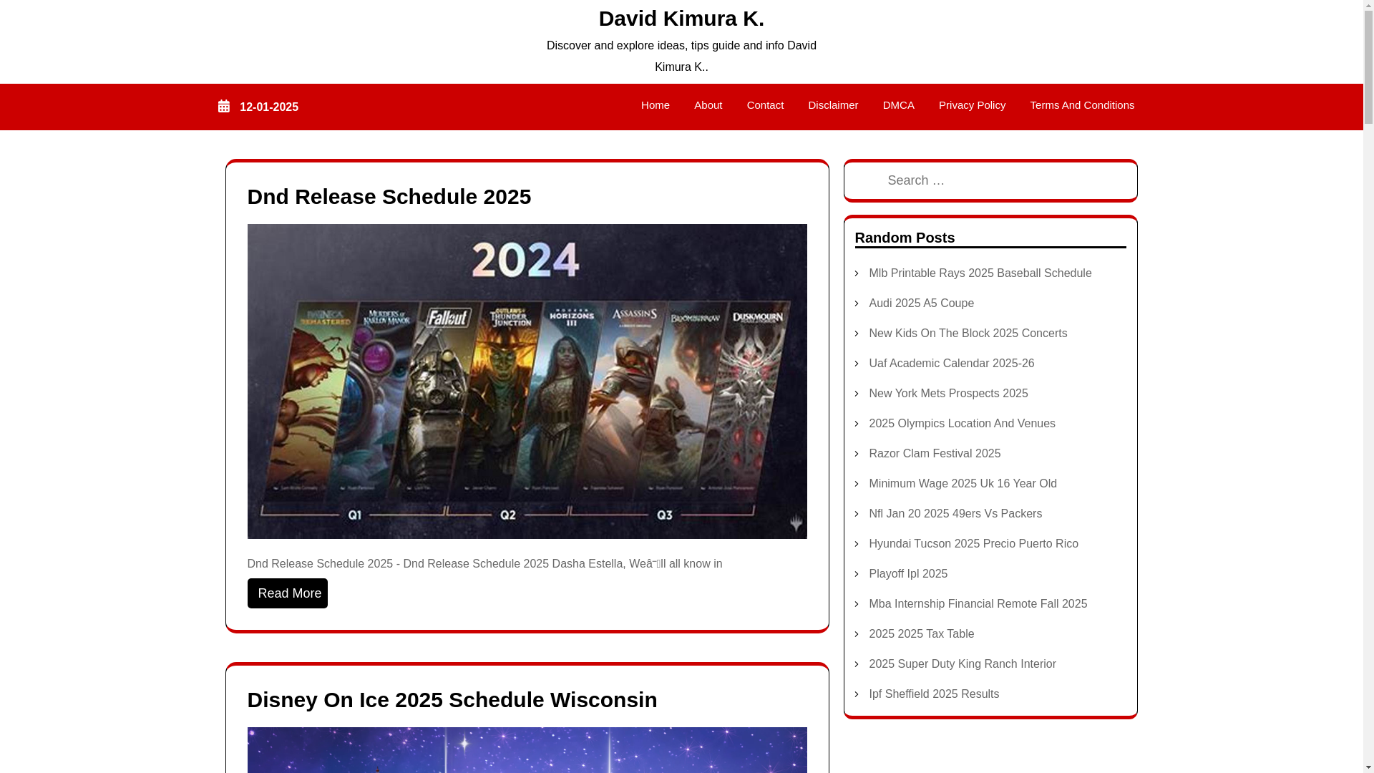Image resolution: width=1374 pixels, height=773 pixels.
Task: Open New Kids On The Block 2025 Concerts
Action: [968, 334]
